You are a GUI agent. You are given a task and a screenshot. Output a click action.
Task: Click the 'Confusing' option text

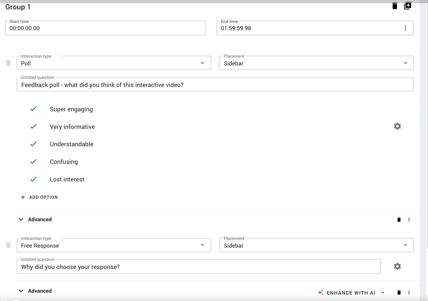pyautogui.click(x=64, y=162)
